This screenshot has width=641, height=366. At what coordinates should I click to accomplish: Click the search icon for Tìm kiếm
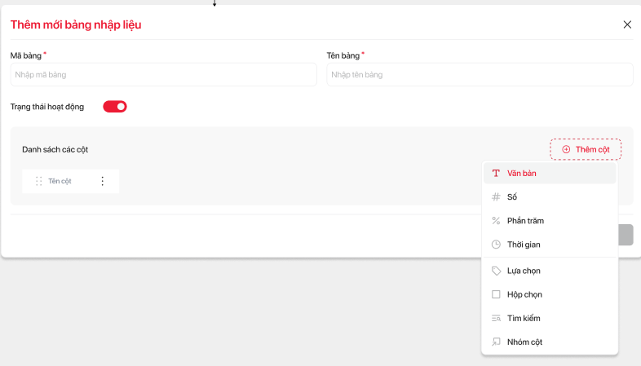click(496, 319)
